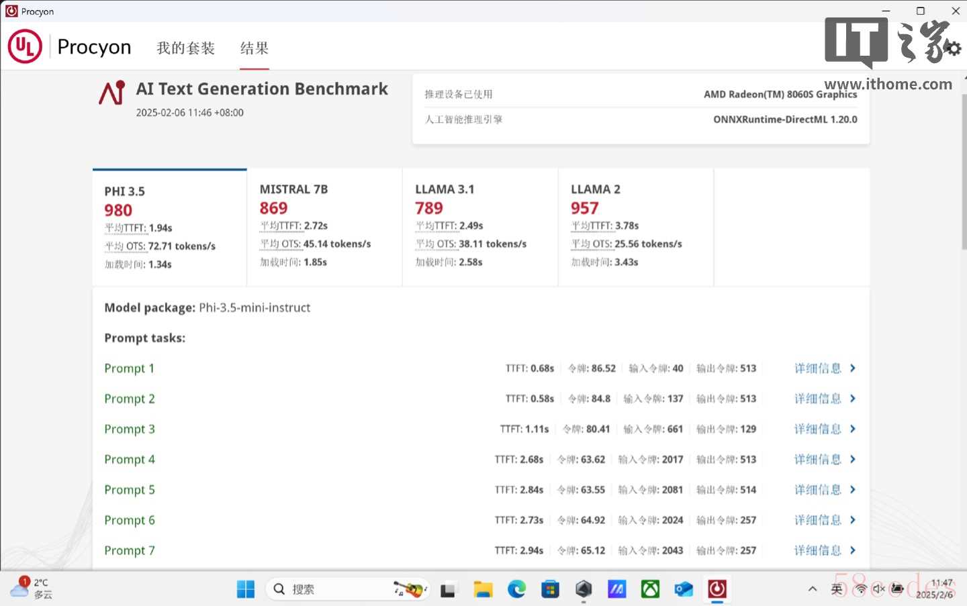The height and width of the screenshot is (606, 967).
Task: Open Outlook from the taskbar
Action: [684, 589]
